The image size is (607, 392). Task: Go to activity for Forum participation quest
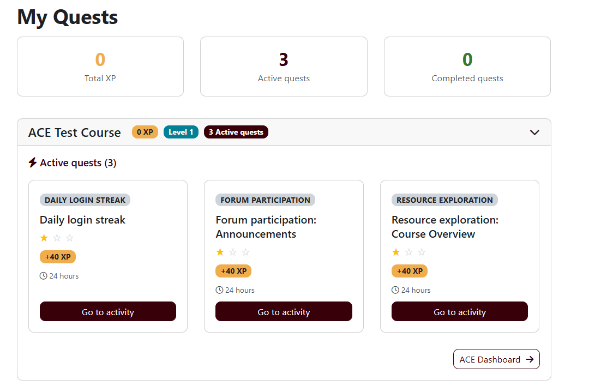point(284,312)
